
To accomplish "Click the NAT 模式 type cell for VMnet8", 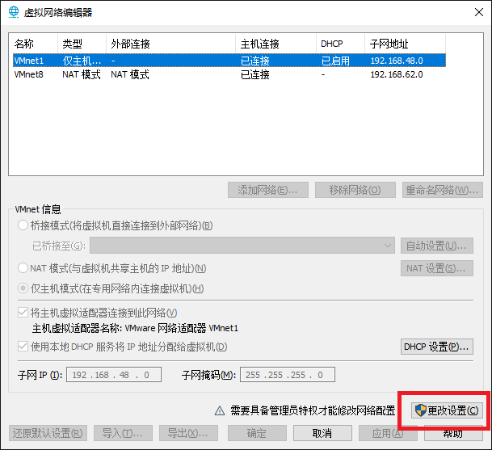I will point(82,74).
